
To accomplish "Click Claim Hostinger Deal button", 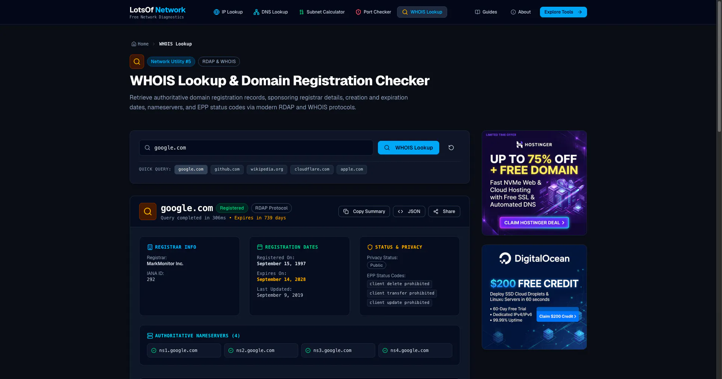I will (534, 223).
